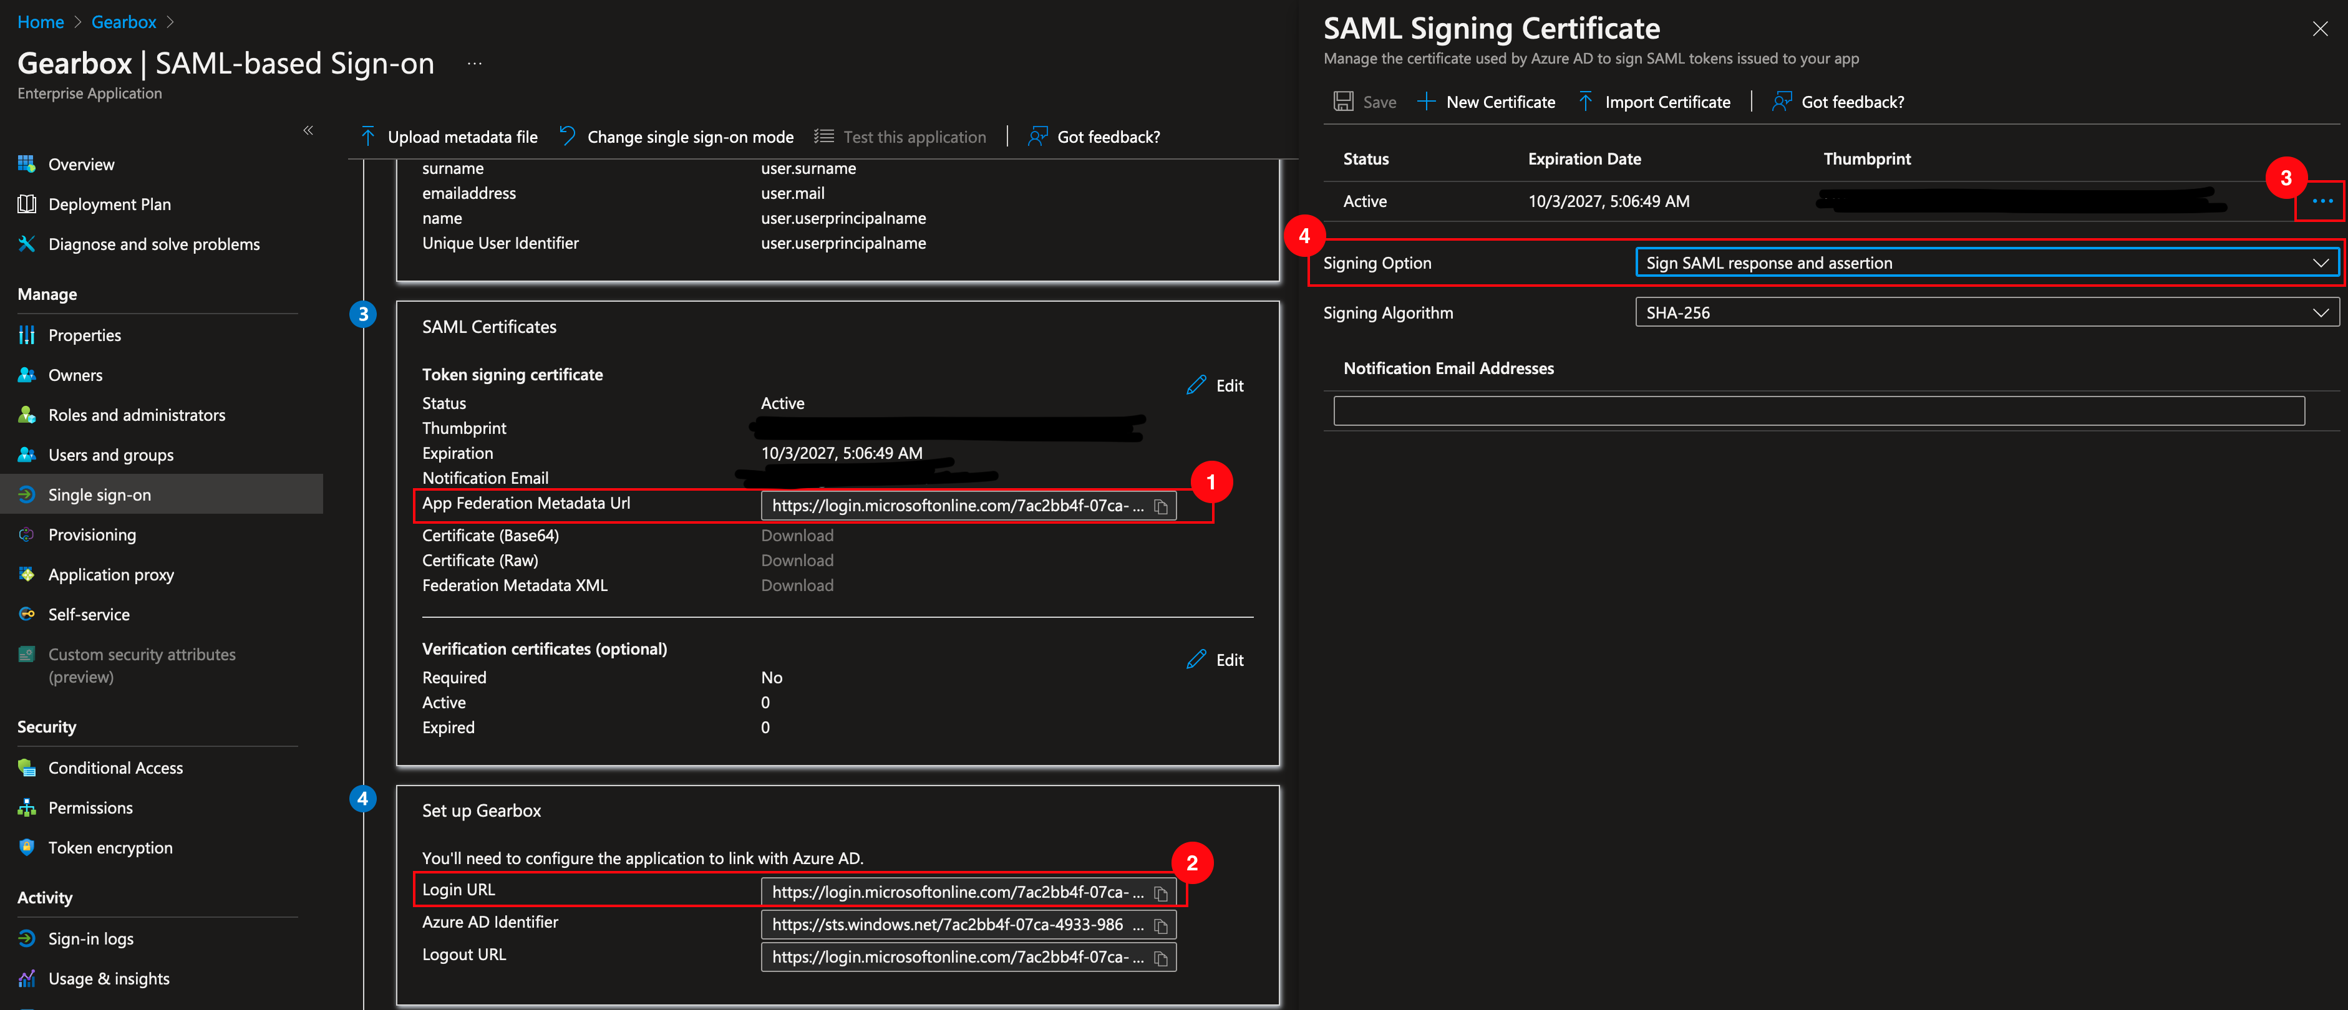Screen dimensions: 2348x1010
Task: Click the Sign-in logs icon
Action: tap(26, 939)
